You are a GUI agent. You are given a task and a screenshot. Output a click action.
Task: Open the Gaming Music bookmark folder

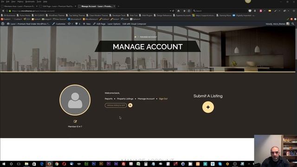click(x=224, y=15)
